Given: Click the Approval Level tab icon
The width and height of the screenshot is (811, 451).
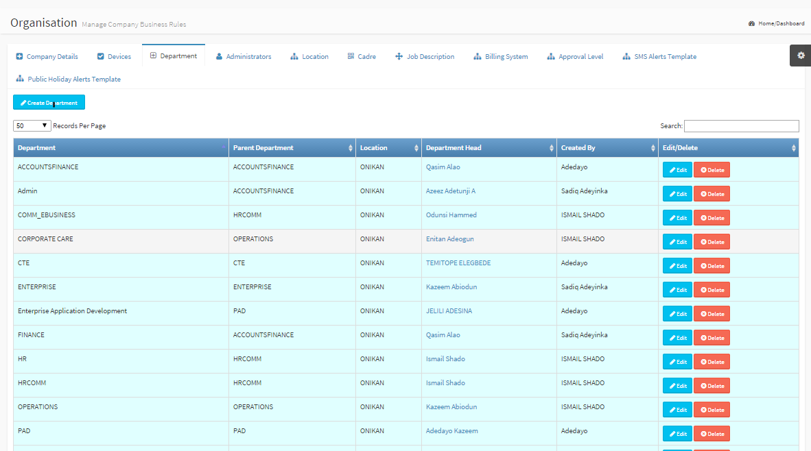Looking at the screenshot, I should coord(551,57).
